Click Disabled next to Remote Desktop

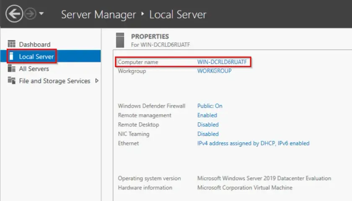tap(208, 124)
